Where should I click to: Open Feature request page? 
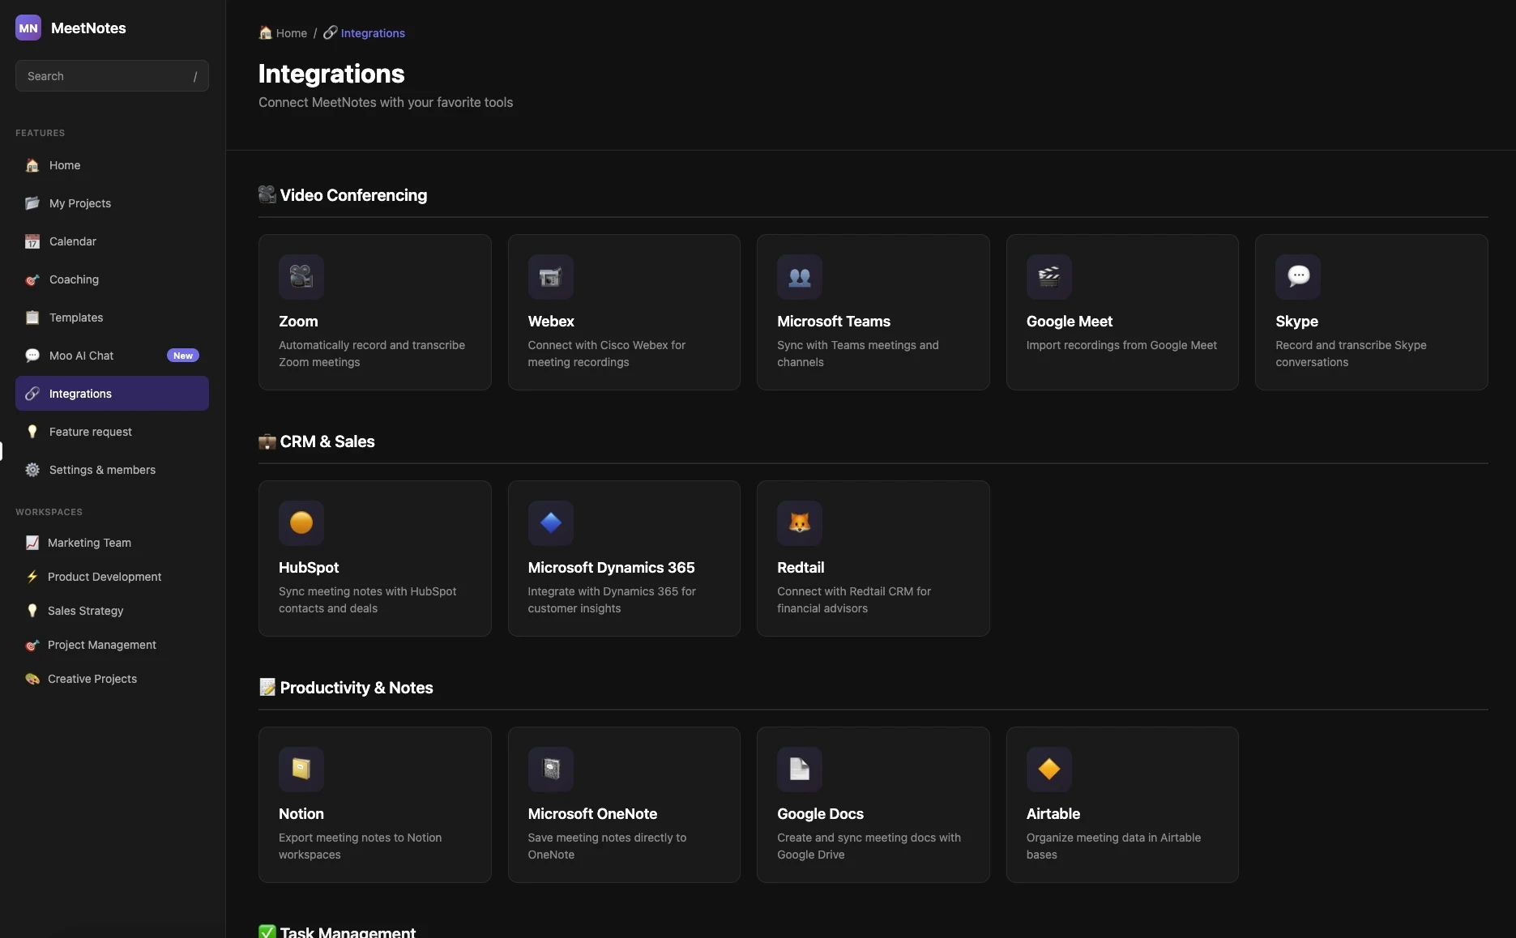point(112,432)
